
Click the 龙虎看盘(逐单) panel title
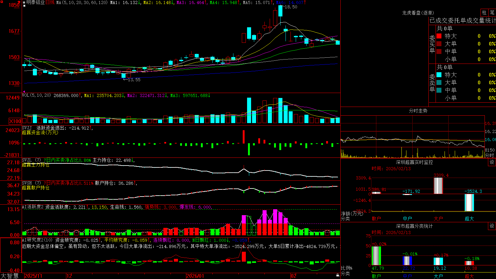click(x=418, y=13)
